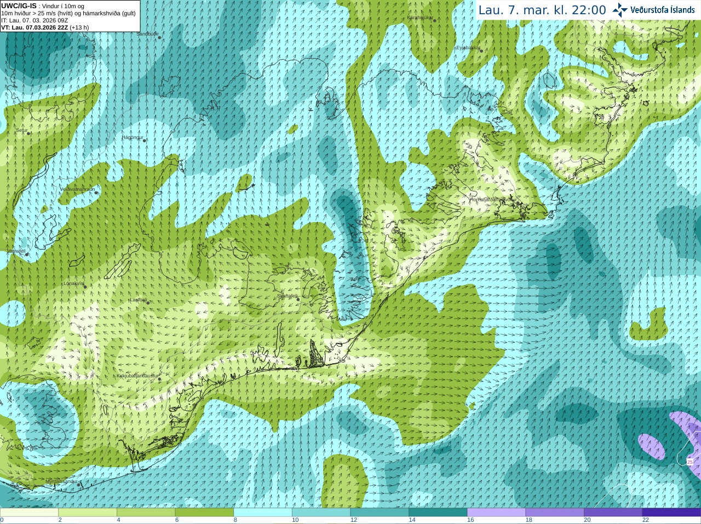Pick the olive green 6–8 m/s legend swatch
Viewport: 701px width, 524px height.
coord(204,513)
